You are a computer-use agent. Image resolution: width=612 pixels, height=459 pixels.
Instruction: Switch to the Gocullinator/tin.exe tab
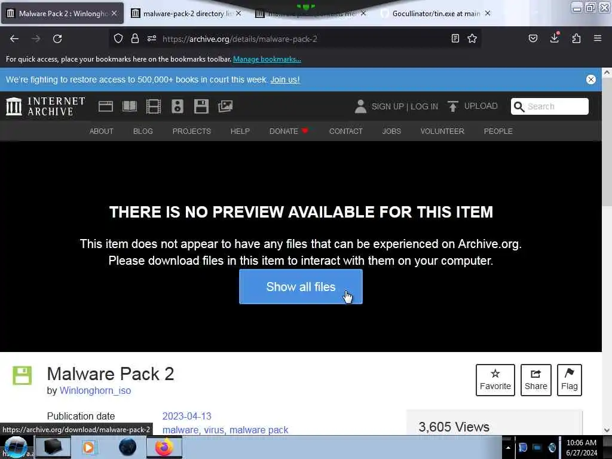436,13
